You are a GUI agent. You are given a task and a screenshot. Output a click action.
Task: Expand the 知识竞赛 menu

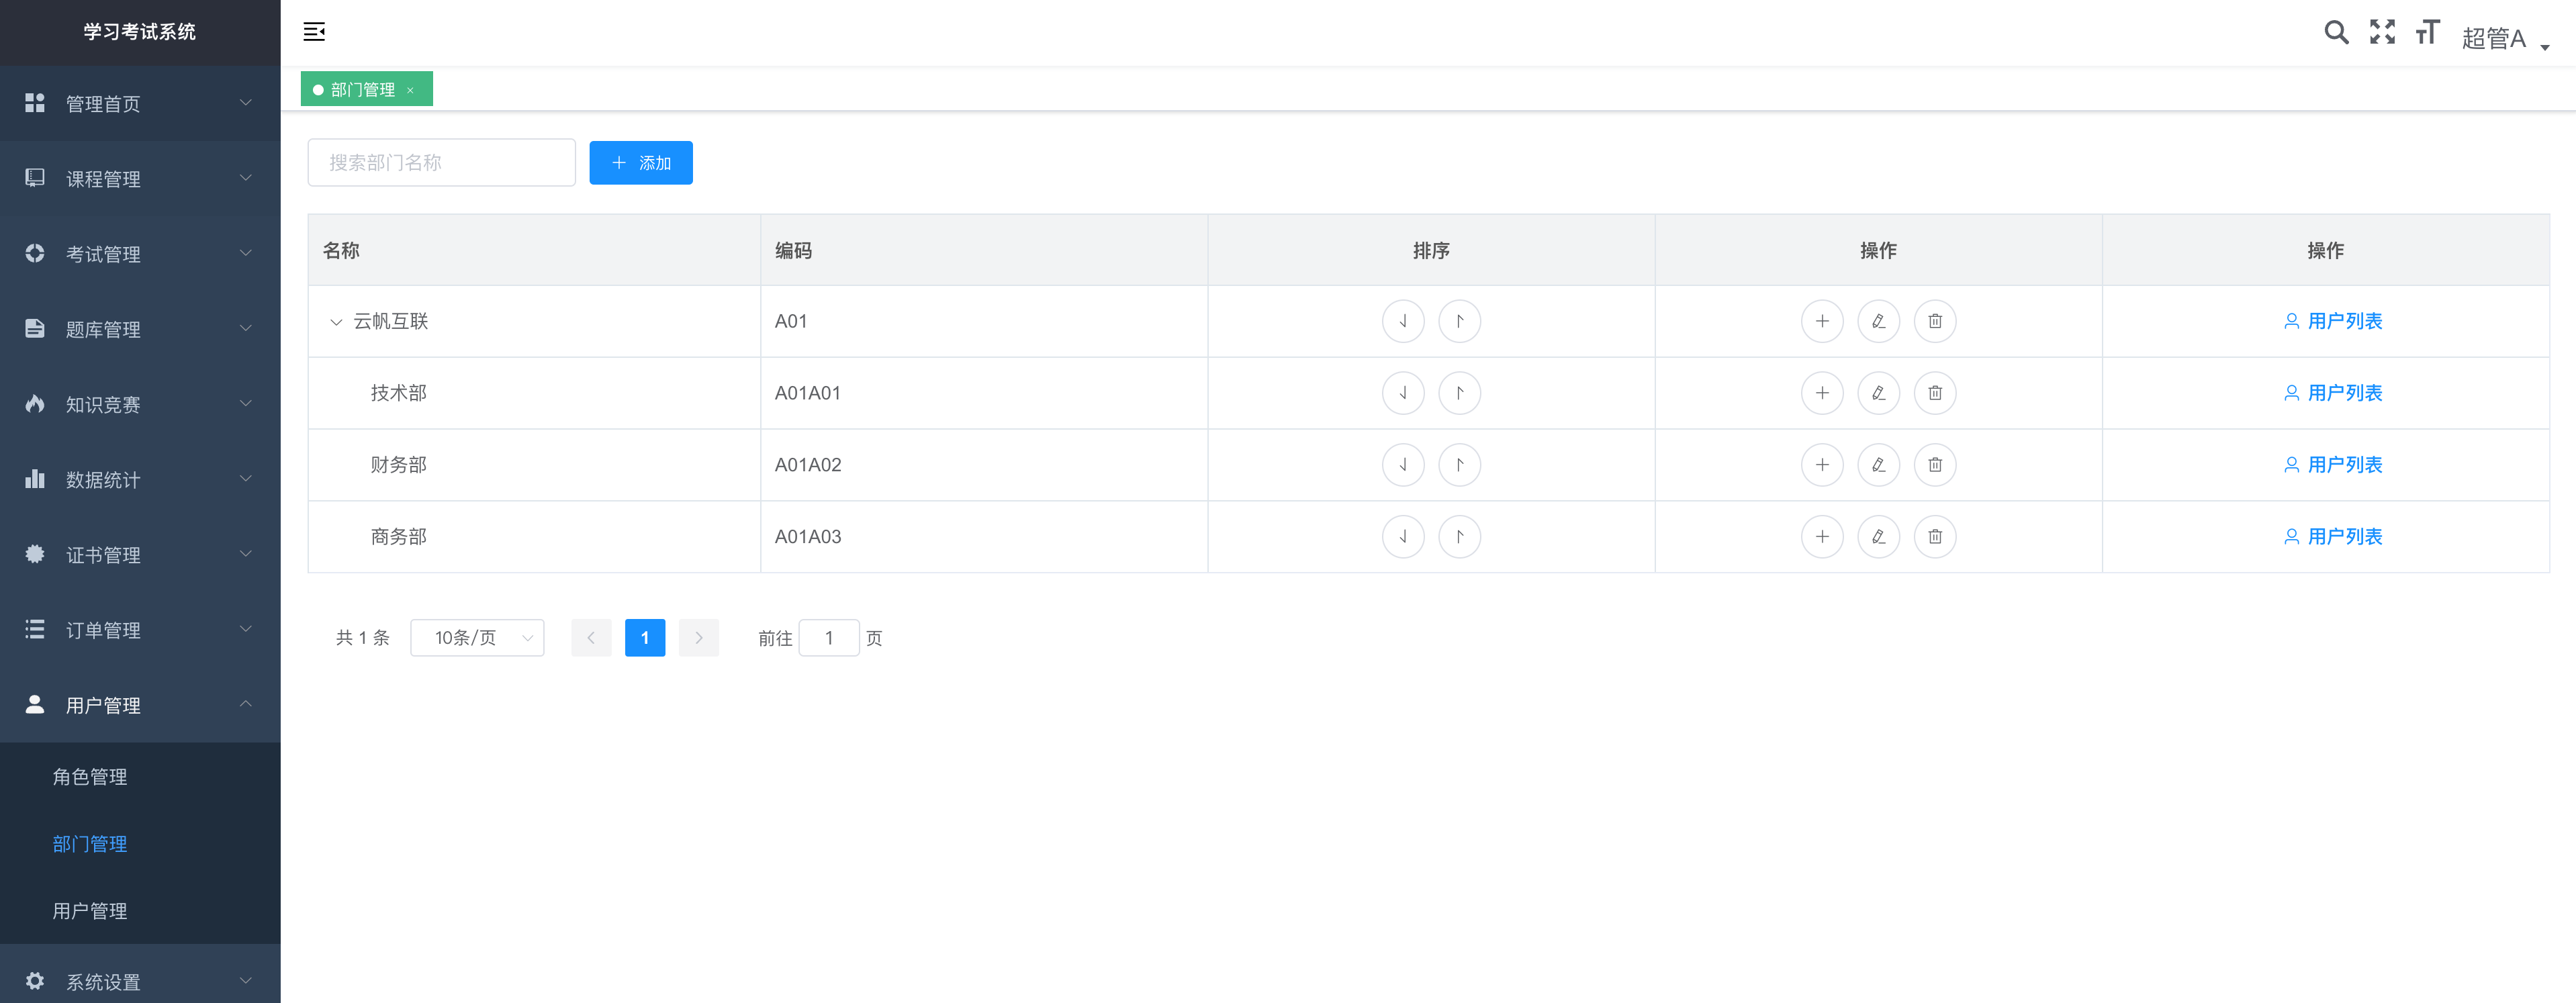tap(140, 404)
